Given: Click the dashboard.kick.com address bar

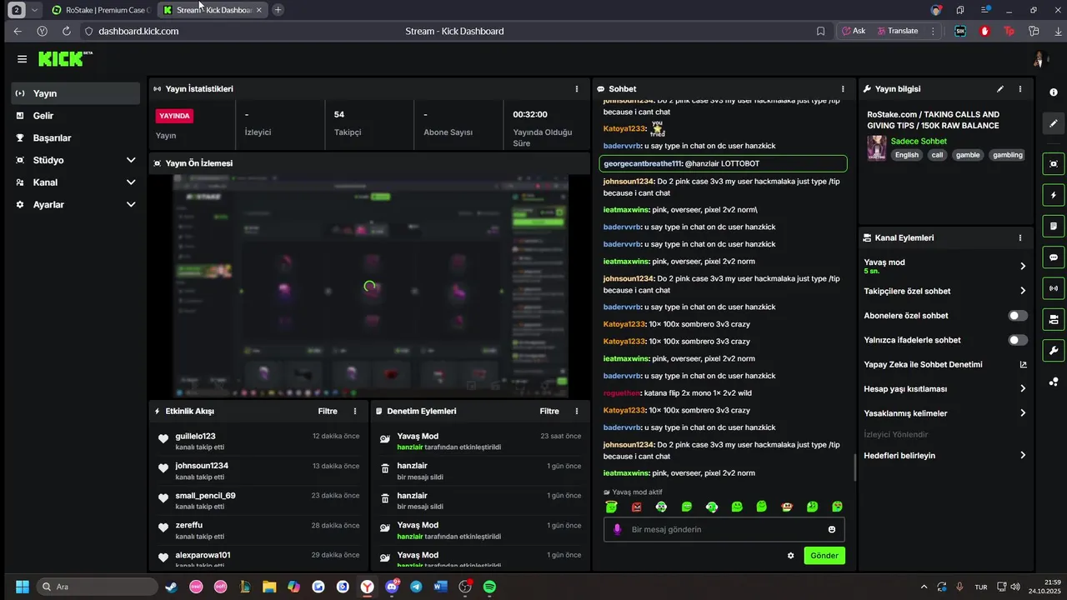Looking at the screenshot, I should tap(138, 31).
